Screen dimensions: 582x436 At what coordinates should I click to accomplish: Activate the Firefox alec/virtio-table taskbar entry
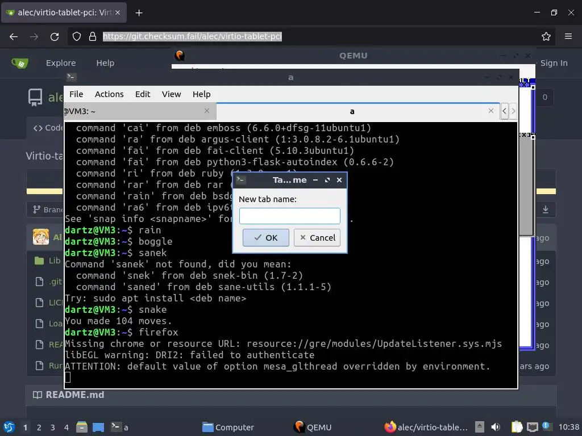(426, 427)
